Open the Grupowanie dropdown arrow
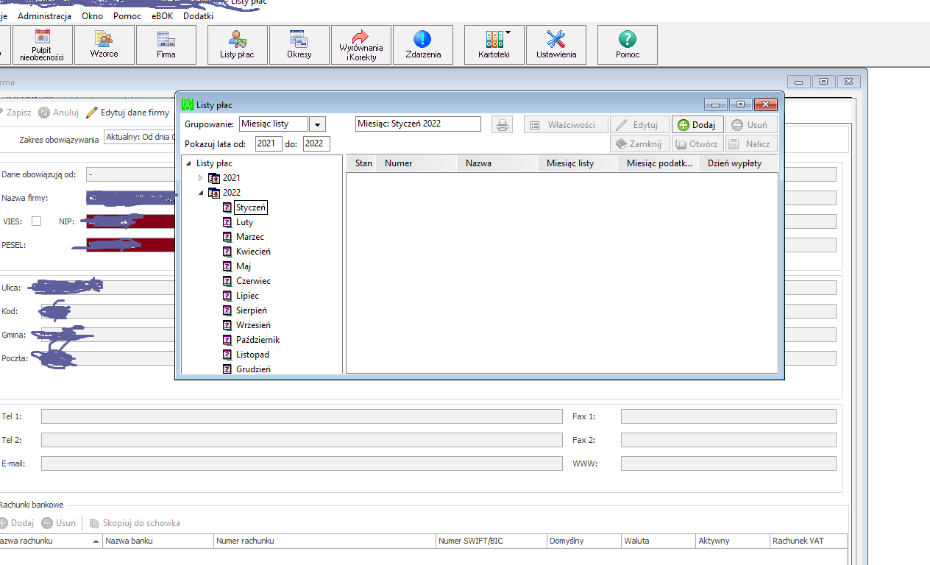Image resolution: width=930 pixels, height=565 pixels. click(x=317, y=124)
